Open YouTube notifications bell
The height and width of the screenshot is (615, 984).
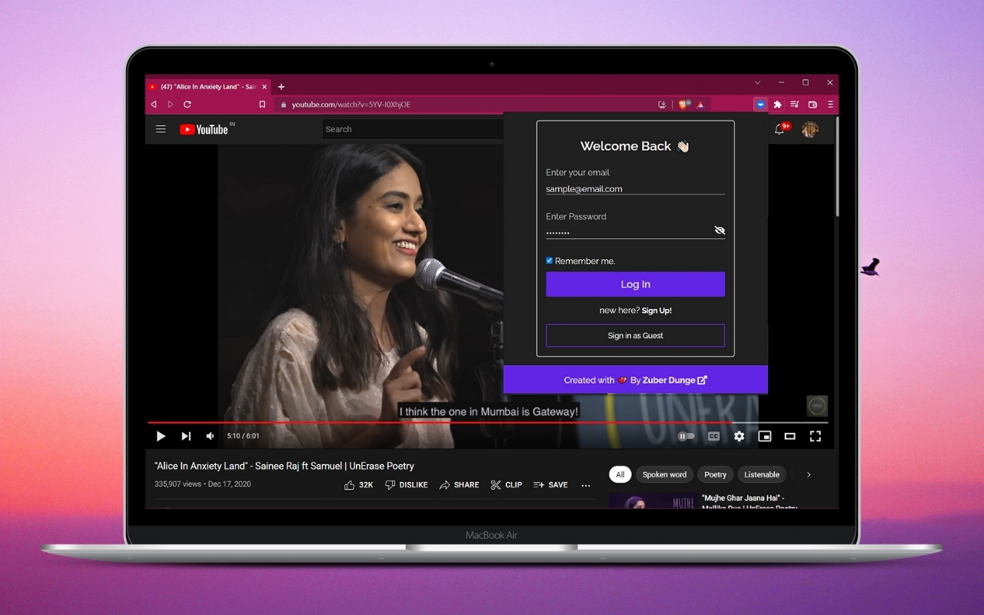pyautogui.click(x=780, y=129)
